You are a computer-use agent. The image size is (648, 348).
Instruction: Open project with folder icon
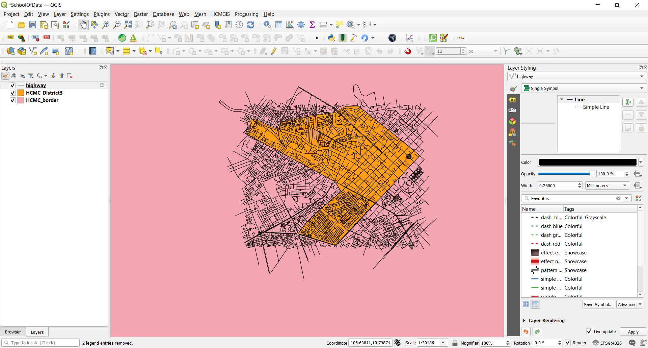pyautogui.click(x=22, y=25)
